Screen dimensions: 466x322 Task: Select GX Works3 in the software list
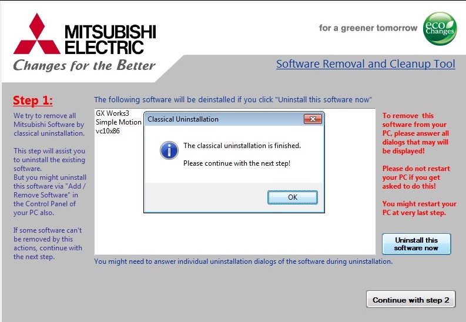click(112, 113)
